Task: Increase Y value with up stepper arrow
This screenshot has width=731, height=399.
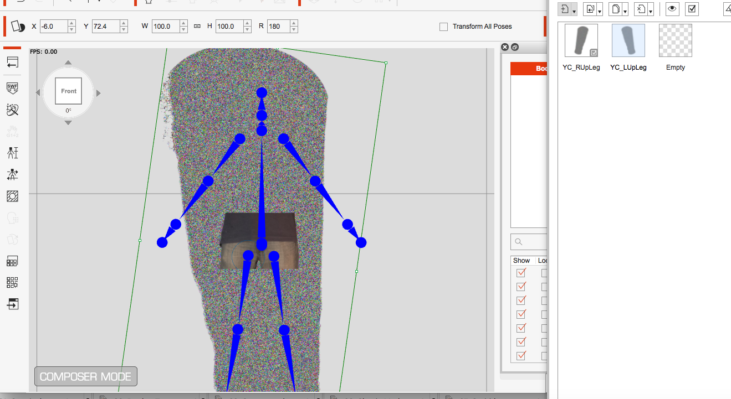Action: tap(124, 23)
